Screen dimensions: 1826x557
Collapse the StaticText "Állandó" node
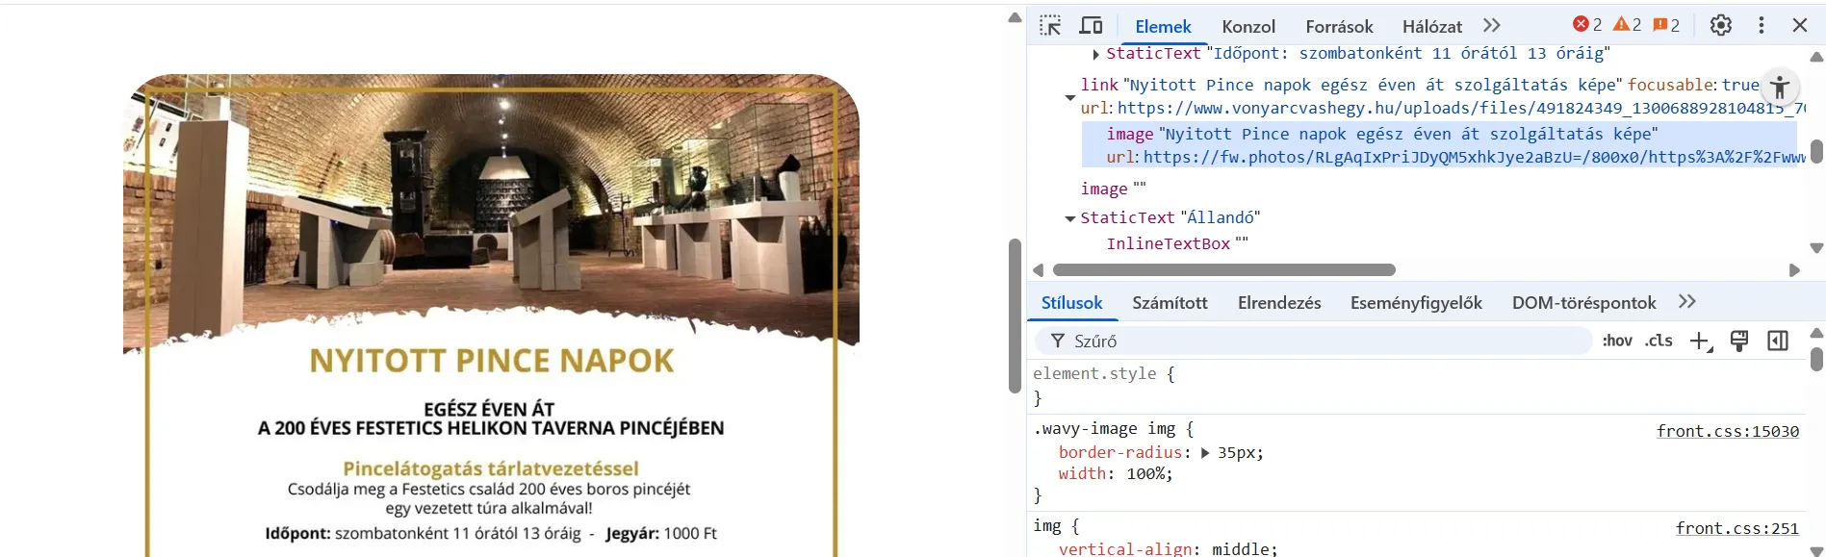coord(1069,218)
